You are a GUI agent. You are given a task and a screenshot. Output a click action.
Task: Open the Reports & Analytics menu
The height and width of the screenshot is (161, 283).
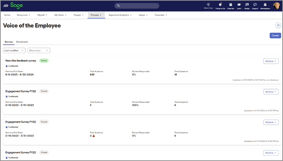(x=120, y=15)
